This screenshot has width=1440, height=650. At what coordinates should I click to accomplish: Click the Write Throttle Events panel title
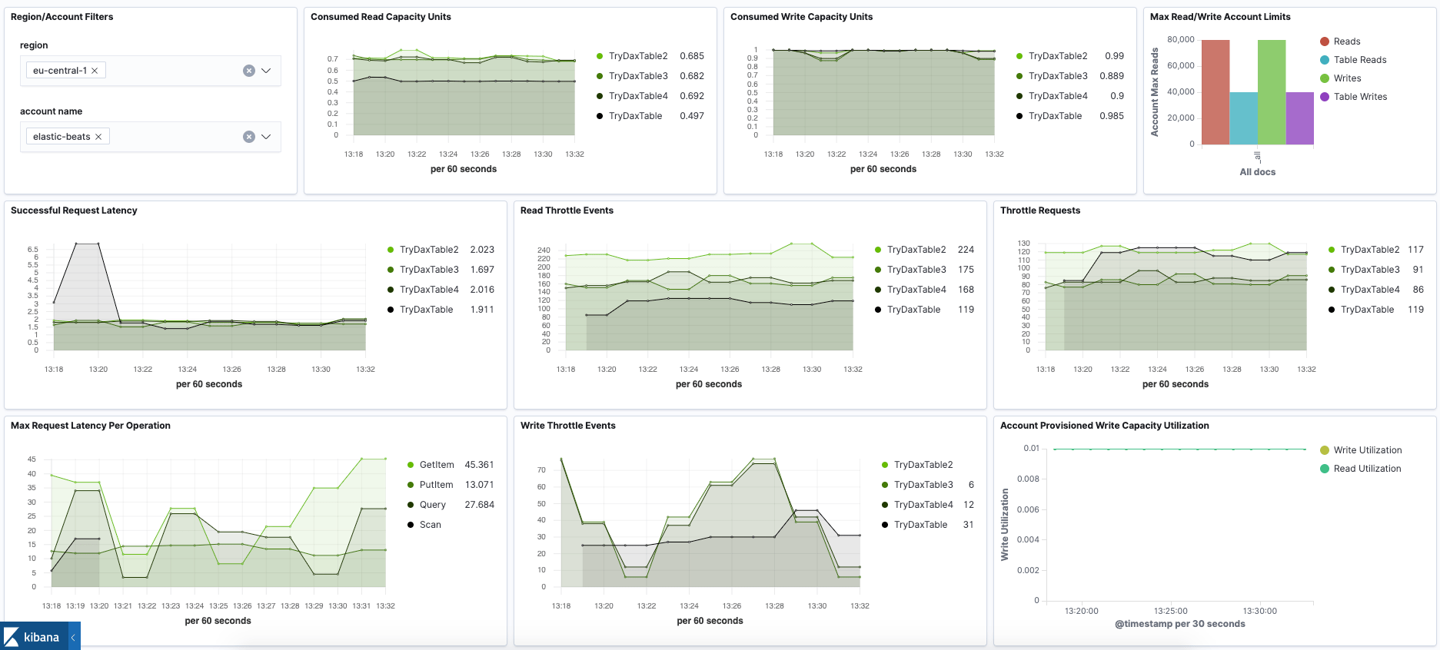pos(567,426)
